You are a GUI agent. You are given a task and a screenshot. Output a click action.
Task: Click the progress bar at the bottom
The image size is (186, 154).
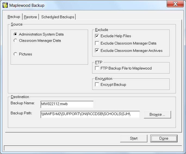pos(93,148)
